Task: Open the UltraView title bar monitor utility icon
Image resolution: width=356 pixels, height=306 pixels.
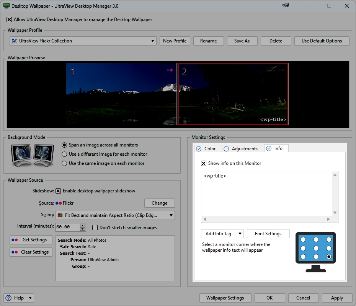Action: [x=285, y=5]
